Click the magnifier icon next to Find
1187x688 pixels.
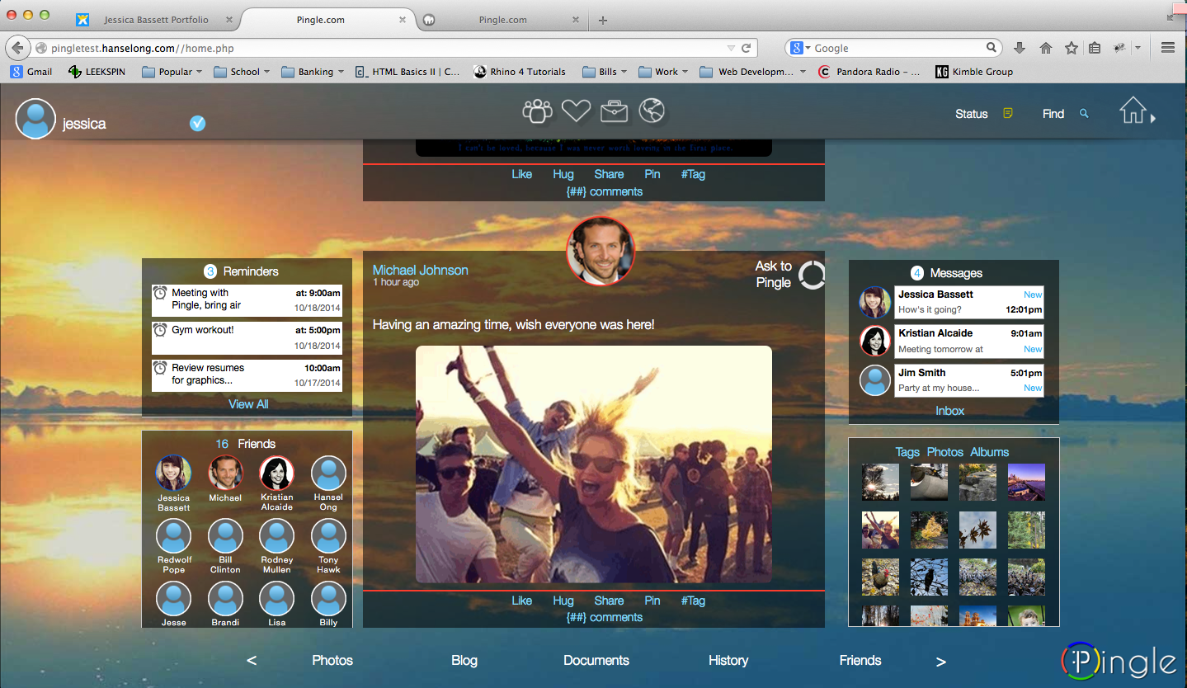pos(1084,113)
